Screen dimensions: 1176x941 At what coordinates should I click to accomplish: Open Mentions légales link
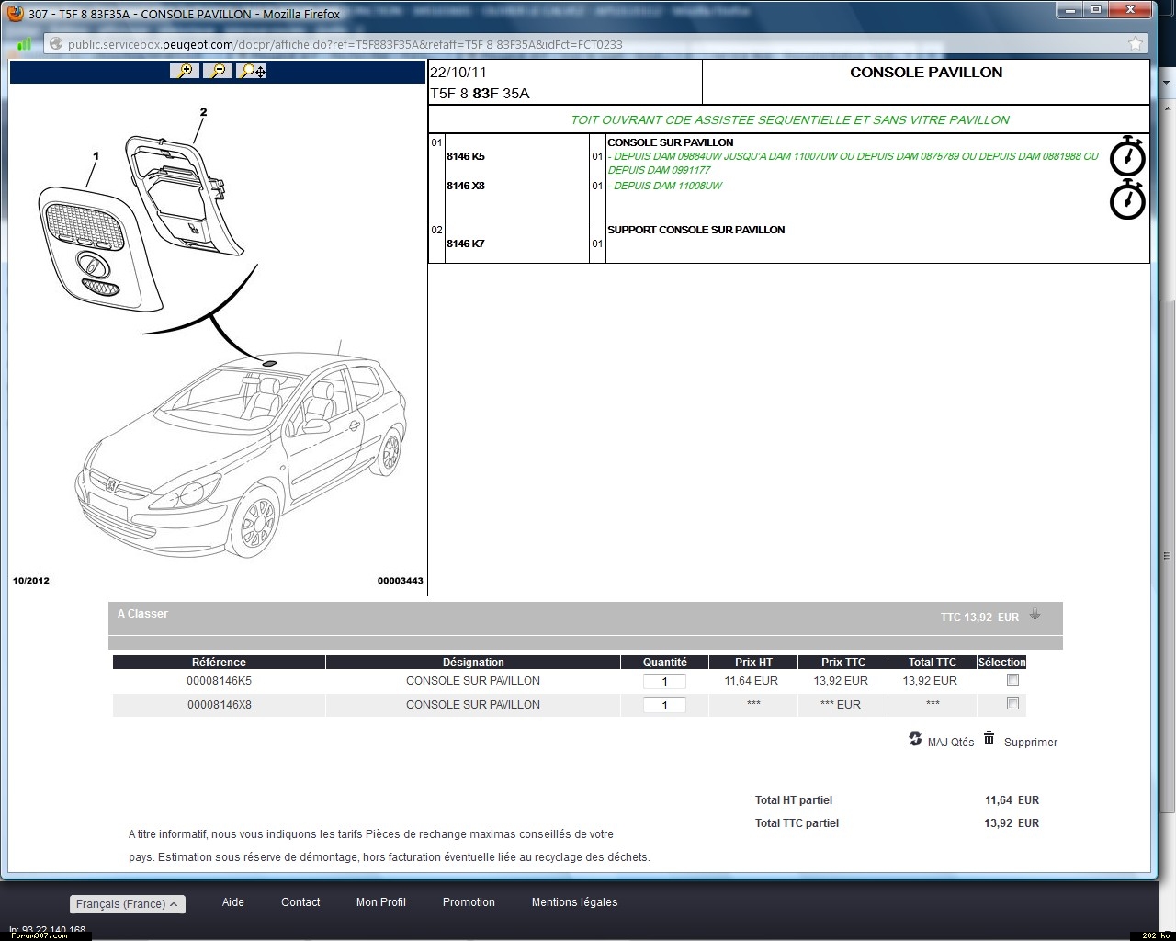click(574, 902)
